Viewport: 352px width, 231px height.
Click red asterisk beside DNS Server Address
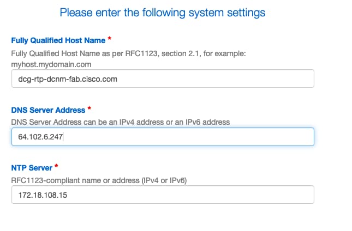pyautogui.click(x=89, y=108)
